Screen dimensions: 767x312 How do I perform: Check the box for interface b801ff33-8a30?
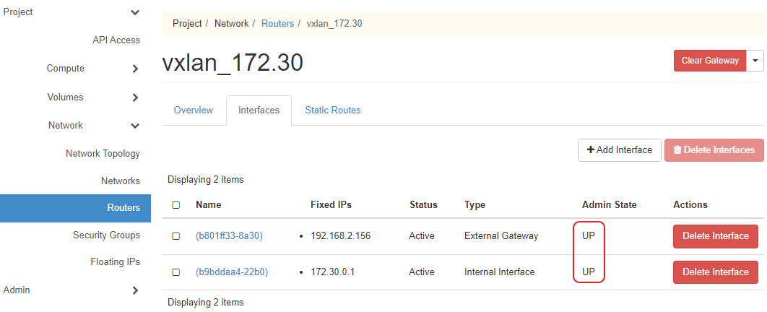[x=176, y=236]
